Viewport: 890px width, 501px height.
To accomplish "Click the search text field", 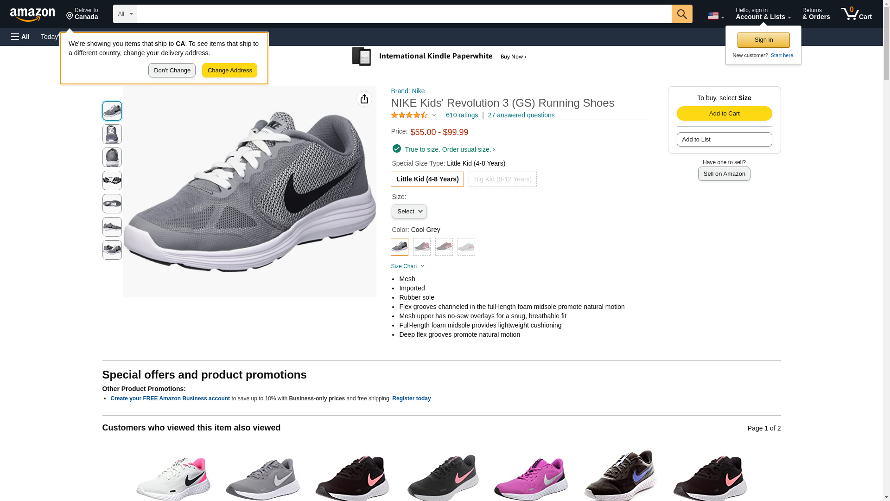I will [404, 14].
